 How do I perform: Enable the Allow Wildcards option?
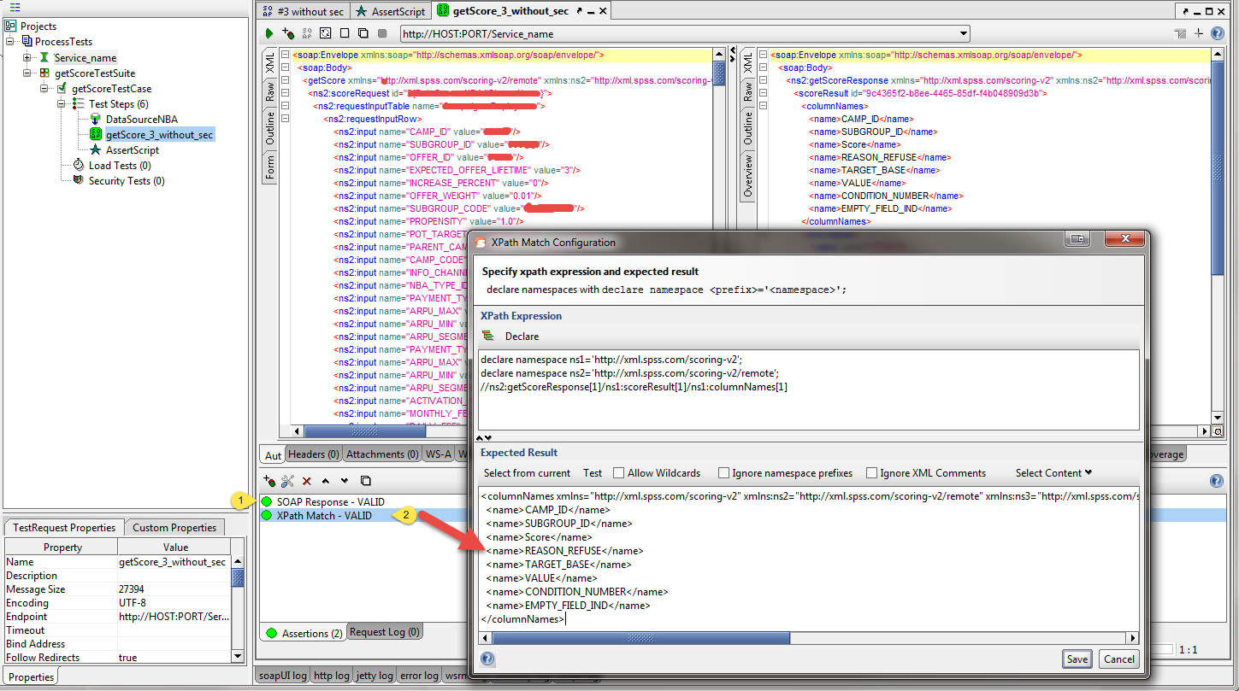(620, 472)
